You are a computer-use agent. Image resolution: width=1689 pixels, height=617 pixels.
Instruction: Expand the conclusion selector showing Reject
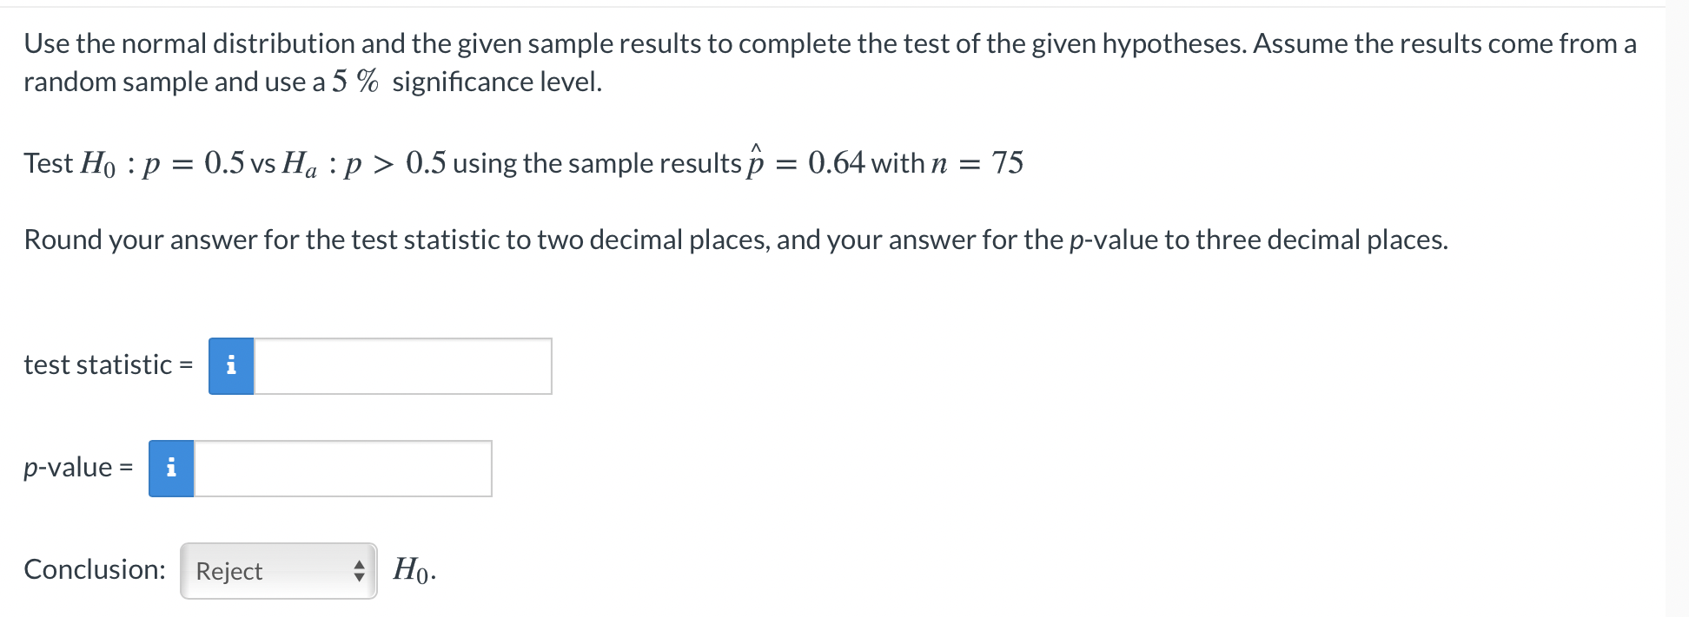coord(278,571)
